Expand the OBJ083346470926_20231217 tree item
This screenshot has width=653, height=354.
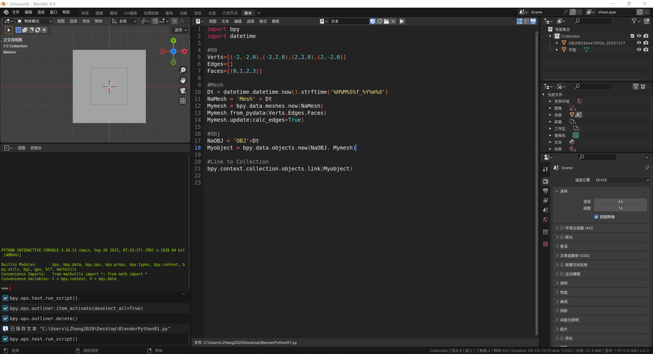coord(557,43)
